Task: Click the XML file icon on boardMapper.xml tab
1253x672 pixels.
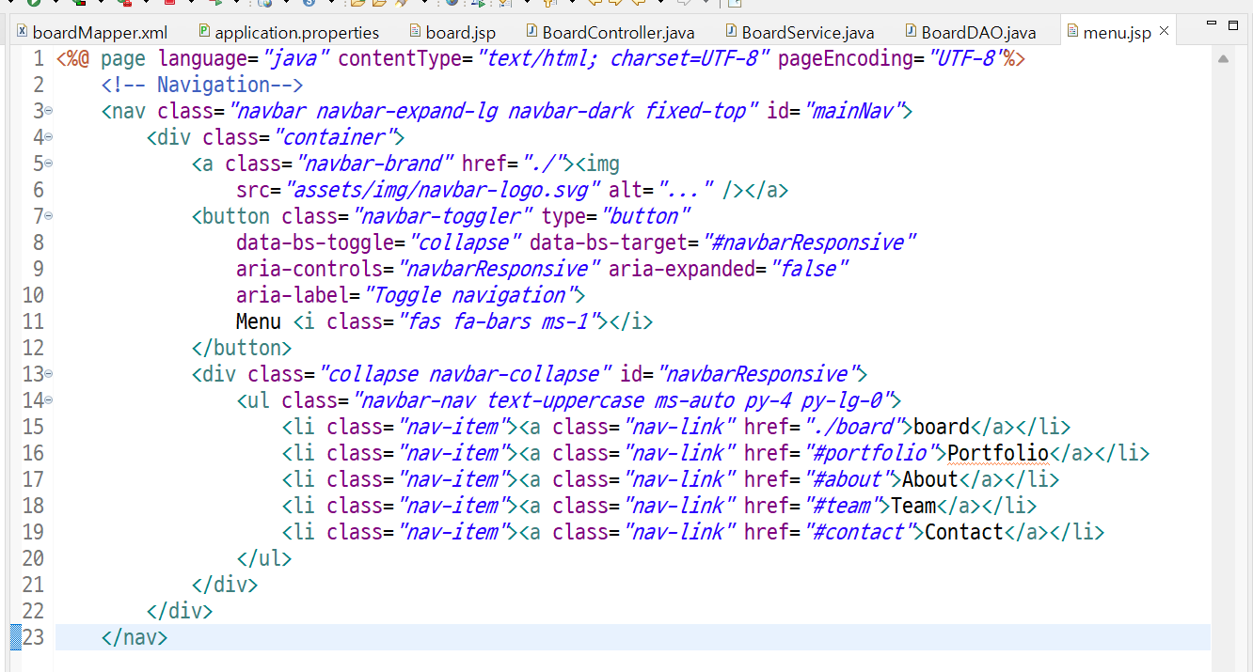Action: (23, 32)
